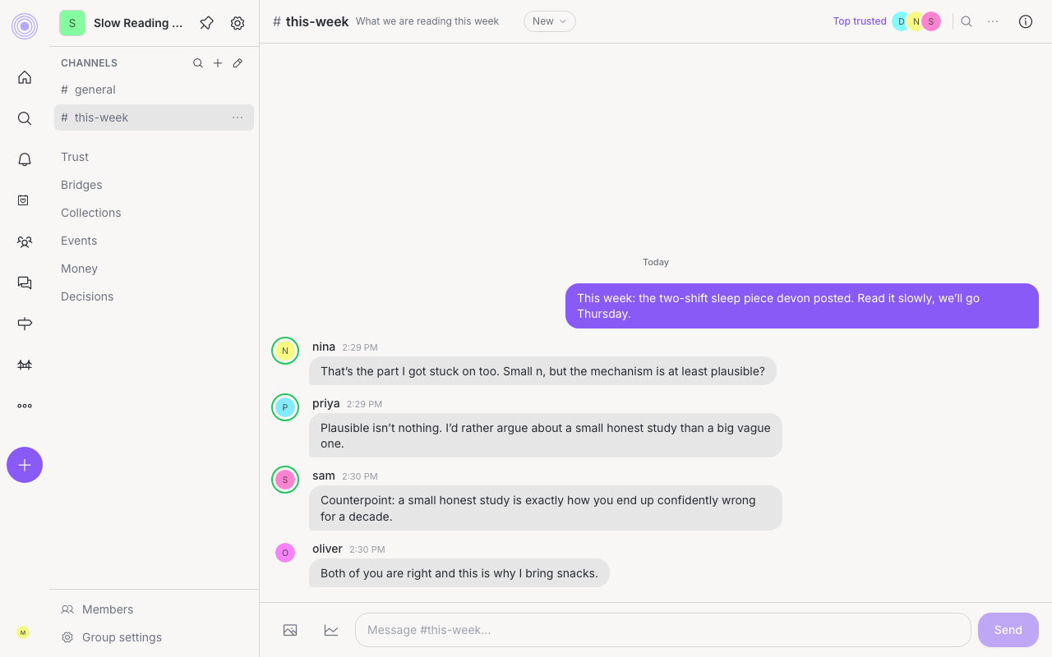The image size is (1052, 657).
Task: Click the pencil edit channels icon
Action: 238,63
